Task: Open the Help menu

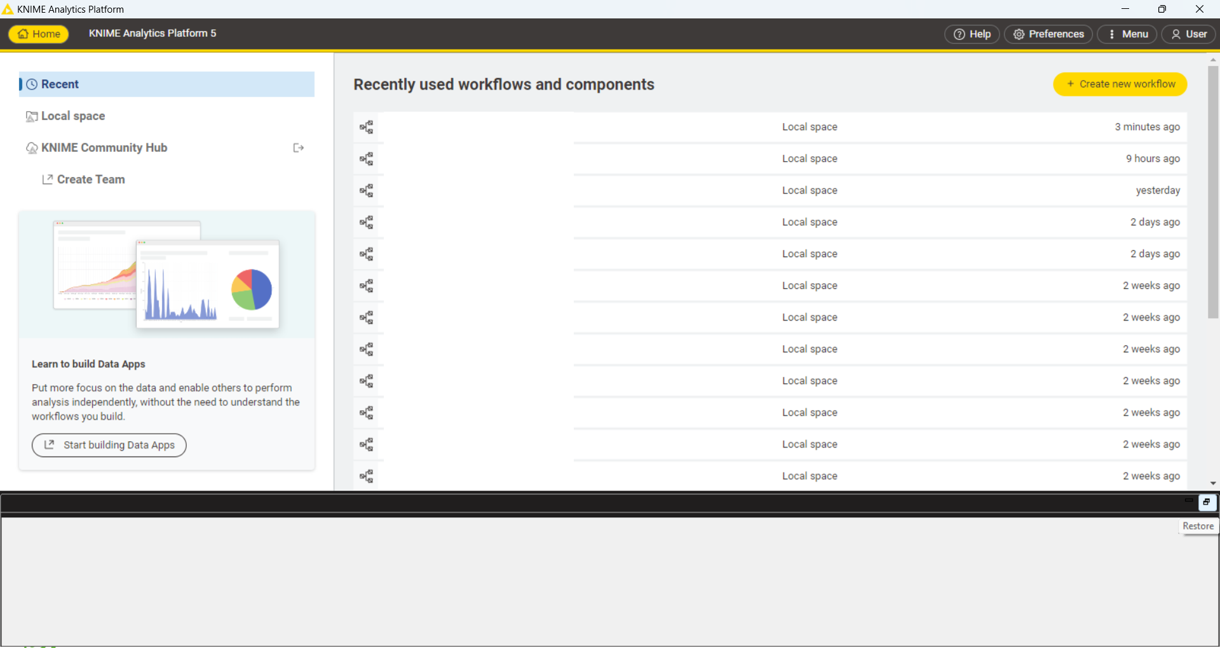Action: 972,34
